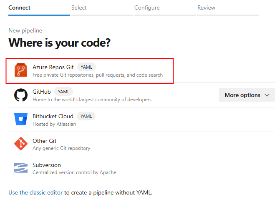The image size is (277, 202).
Task: Choose 'Other Git' source title
Action: tap(44, 141)
